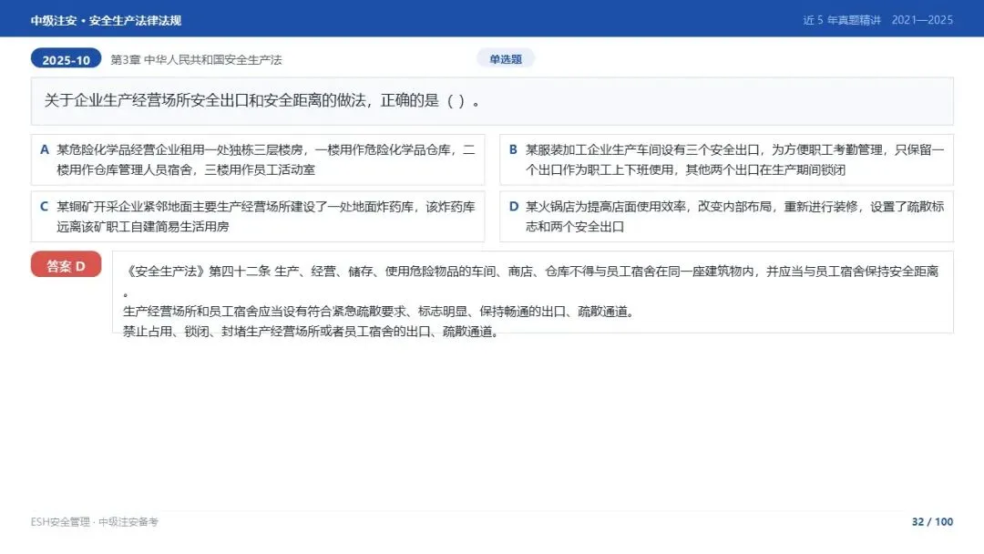The height and width of the screenshot is (554, 984).
Task: Click the question stem about 安全出口和安全距离
Action: pyautogui.click(x=492, y=101)
